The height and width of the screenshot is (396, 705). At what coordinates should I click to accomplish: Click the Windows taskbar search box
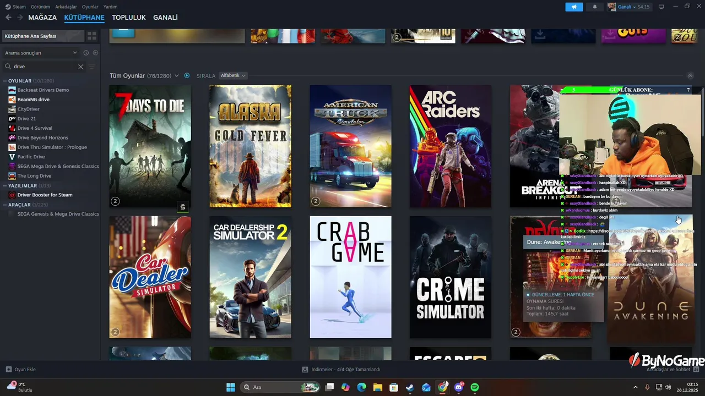click(x=281, y=387)
